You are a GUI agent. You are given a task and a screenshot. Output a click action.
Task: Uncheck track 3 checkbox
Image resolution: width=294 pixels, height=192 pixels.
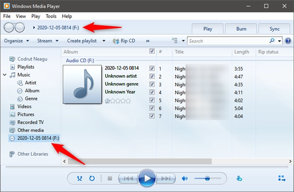[152, 84]
